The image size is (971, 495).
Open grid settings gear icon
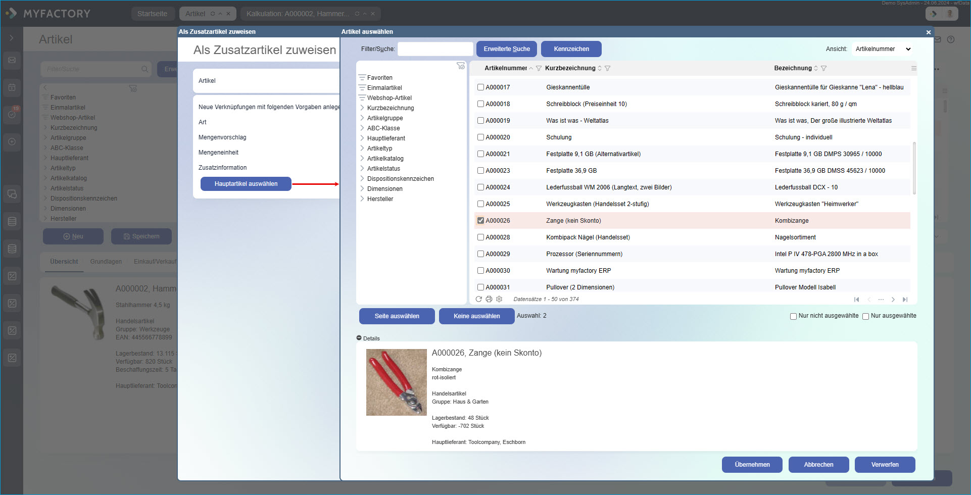click(499, 299)
